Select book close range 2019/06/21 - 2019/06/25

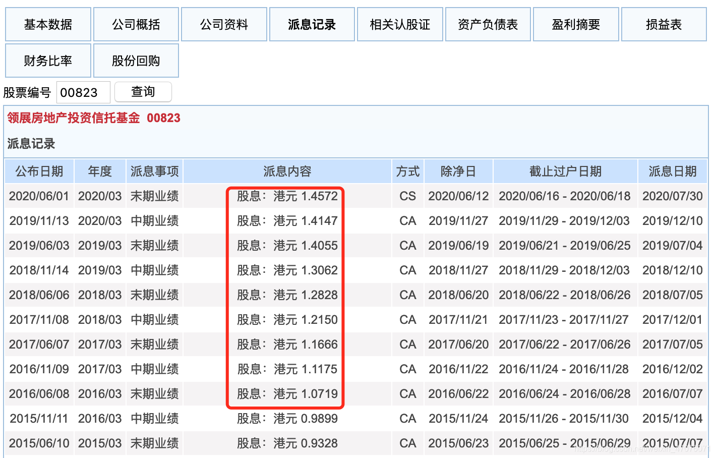565,246
